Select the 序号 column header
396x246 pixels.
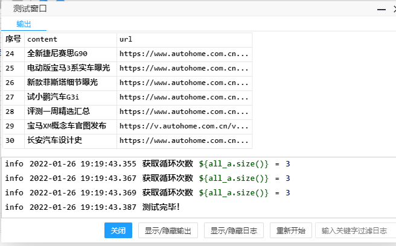14,40
